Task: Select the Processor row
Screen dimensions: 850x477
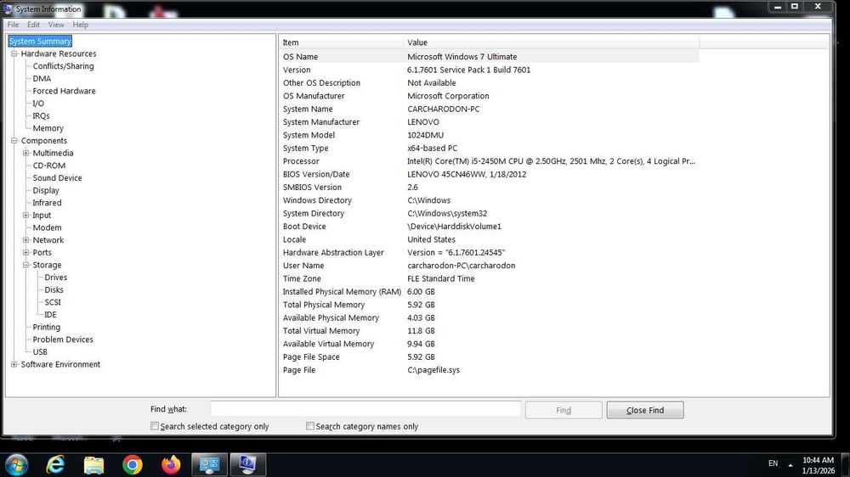Action: [489, 161]
